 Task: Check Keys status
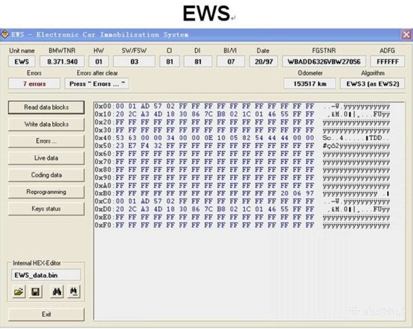coord(46,209)
